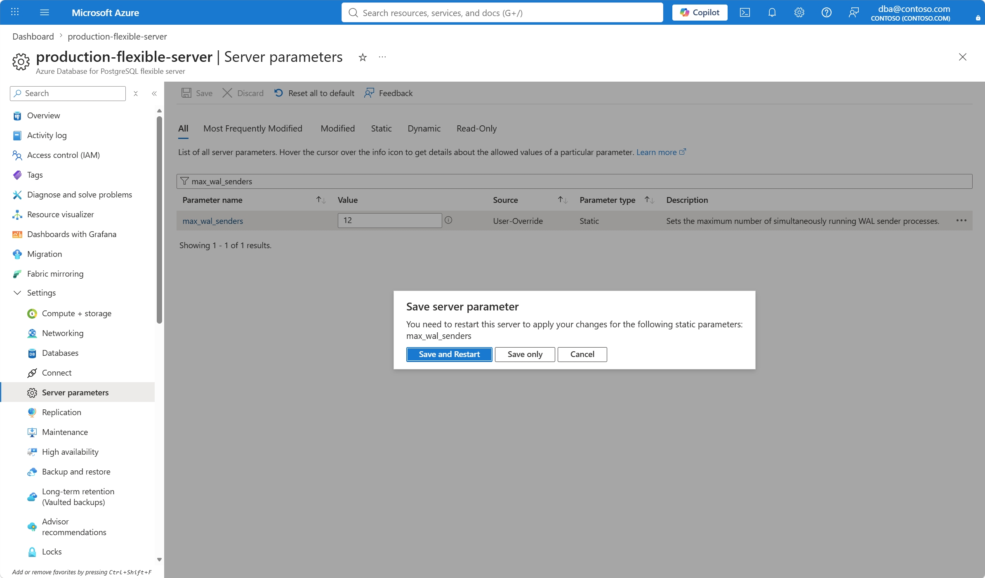Open Dashboards with Grafana
The width and height of the screenshot is (985, 578).
pyautogui.click(x=72, y=234)
